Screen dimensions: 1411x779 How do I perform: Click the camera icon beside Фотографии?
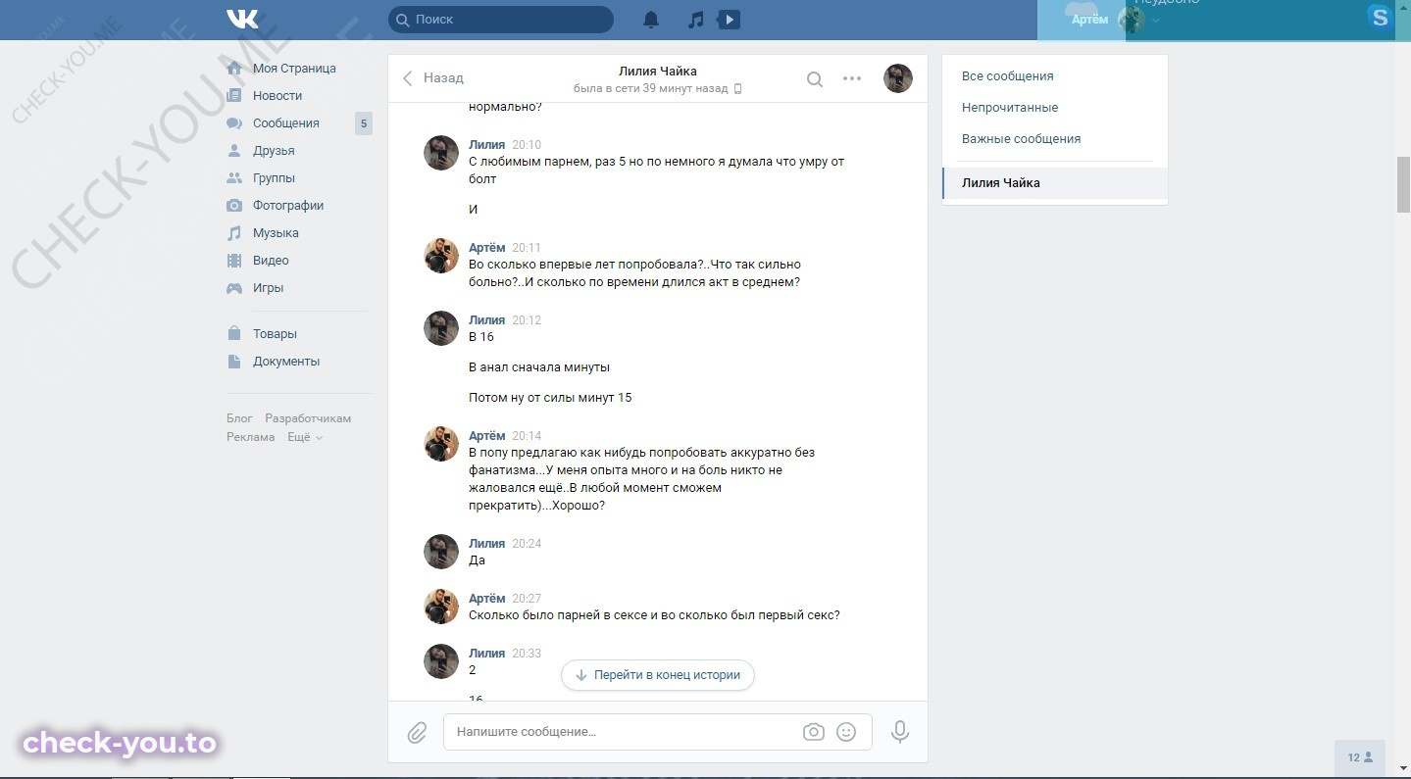(234, 206)
